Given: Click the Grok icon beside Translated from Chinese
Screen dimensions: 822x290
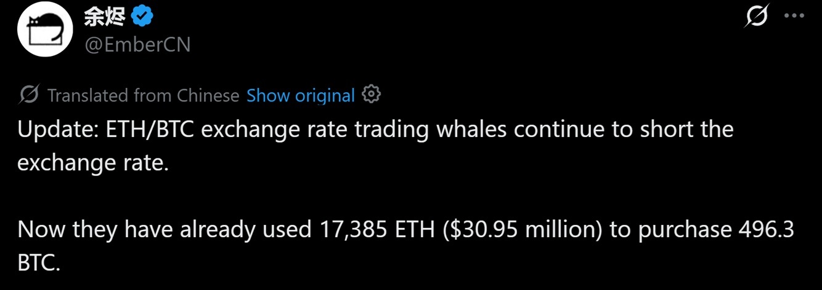Looking at the screenshot, I should (x=30, y=95).
